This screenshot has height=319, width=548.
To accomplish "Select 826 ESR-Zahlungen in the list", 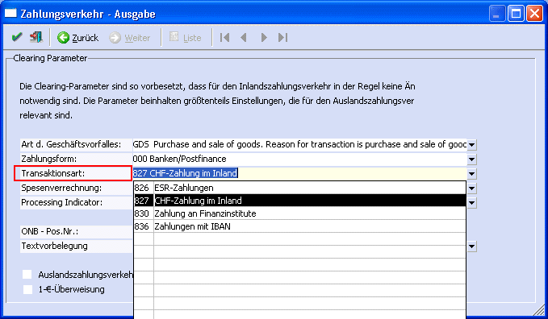I will (300, 188).
